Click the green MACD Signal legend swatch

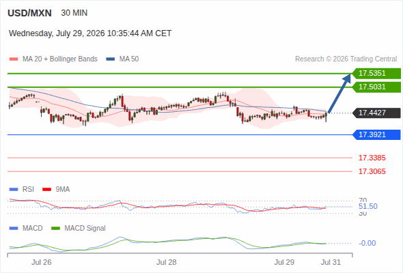(55, 229)
